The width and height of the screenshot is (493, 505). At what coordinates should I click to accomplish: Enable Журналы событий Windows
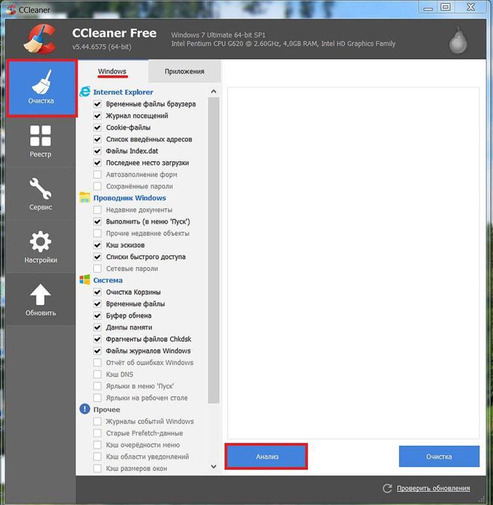pos(97,421)
